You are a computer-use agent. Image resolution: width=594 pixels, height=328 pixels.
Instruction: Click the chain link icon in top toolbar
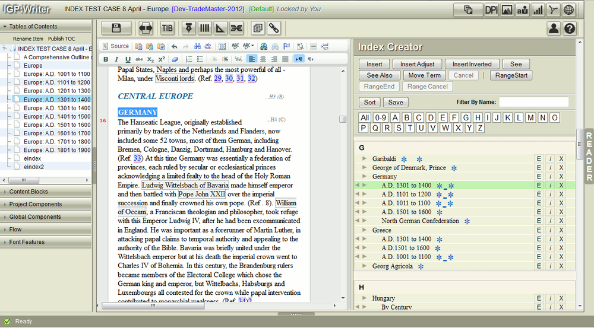click(x=274, y=28)
